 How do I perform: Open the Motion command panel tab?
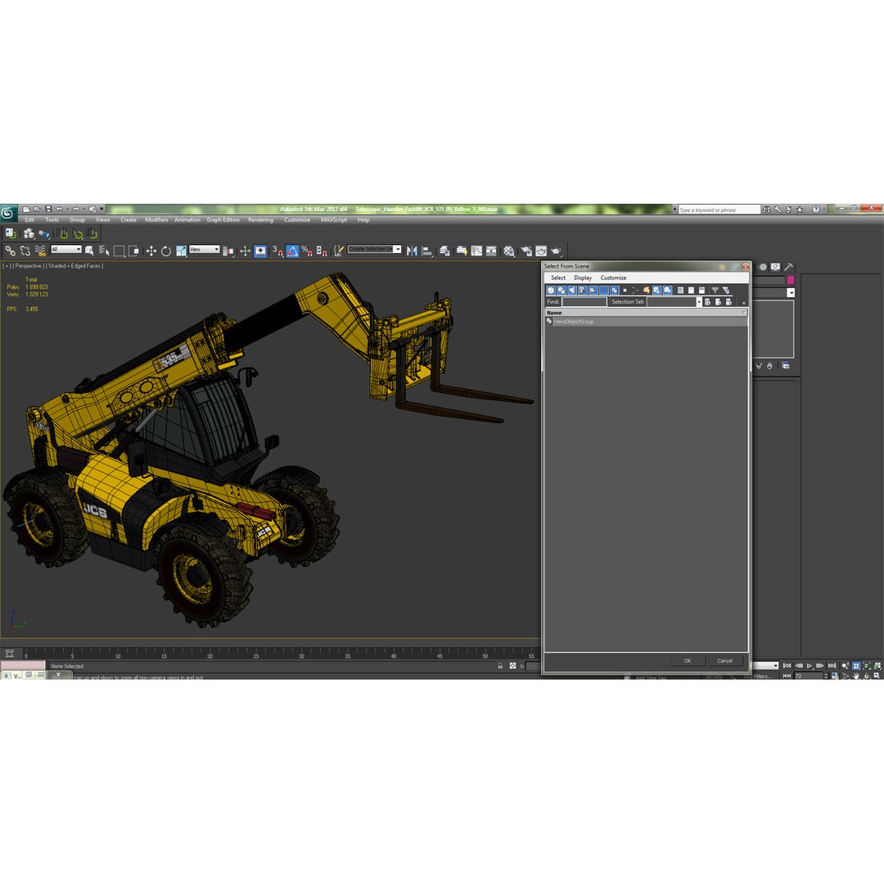[x=763, y=267]
